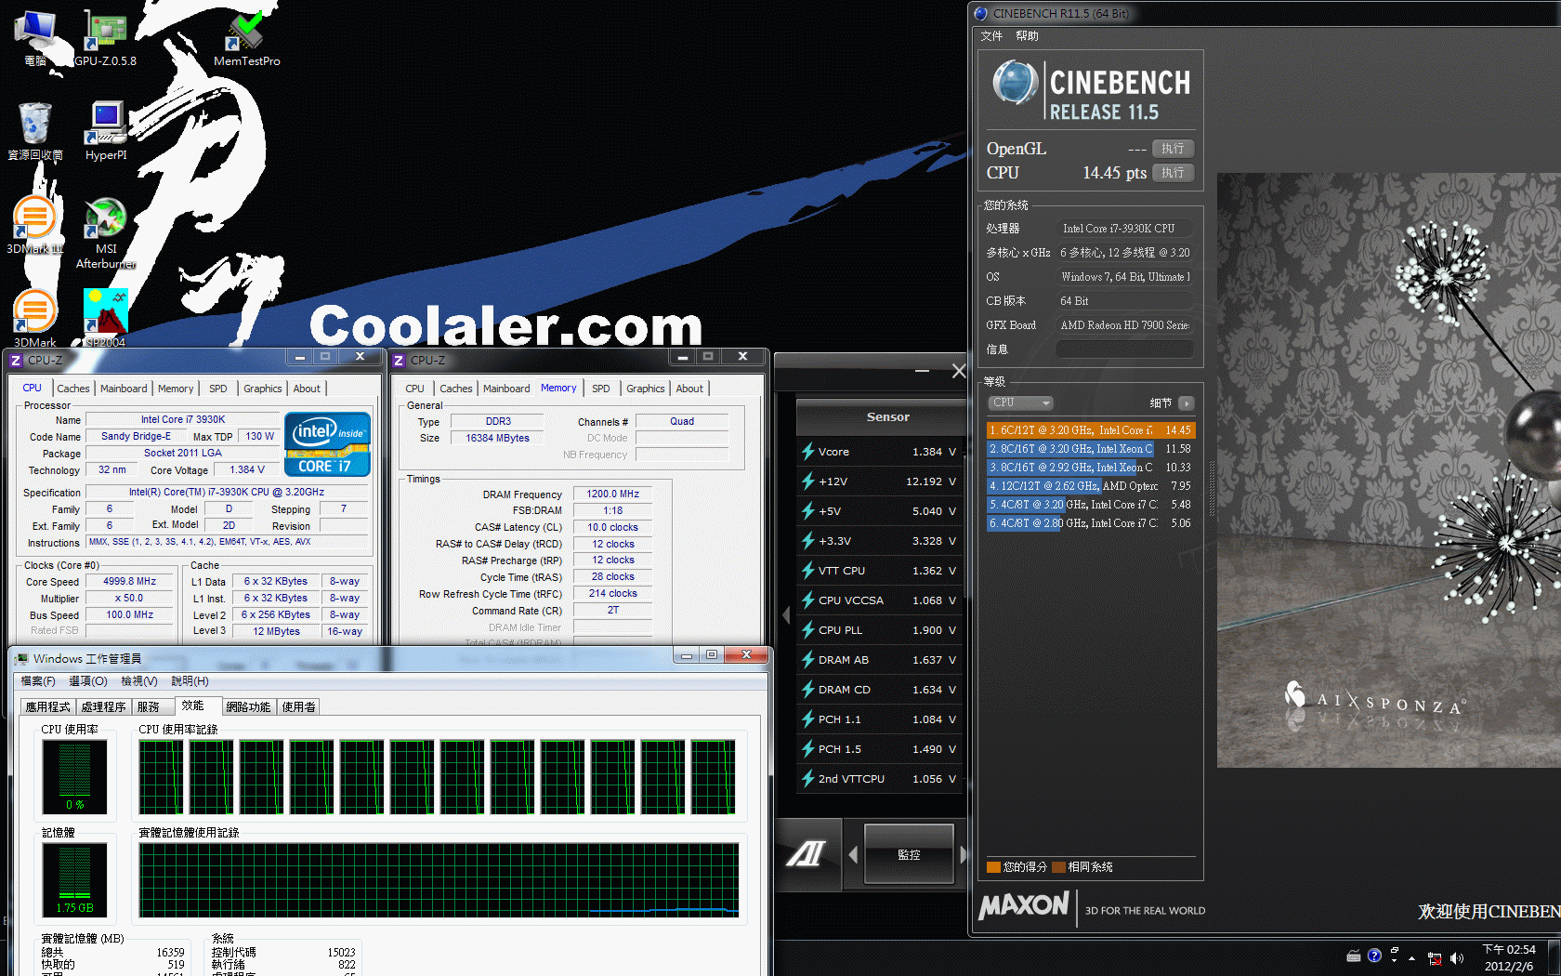This screenshot has width=1561, height=976.
Task: Click right arrow beside 監控 button
Action: 964,854
